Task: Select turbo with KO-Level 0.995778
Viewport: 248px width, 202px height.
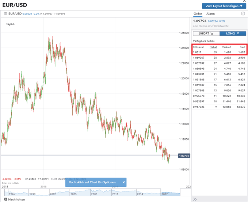Action: (219, 96)
